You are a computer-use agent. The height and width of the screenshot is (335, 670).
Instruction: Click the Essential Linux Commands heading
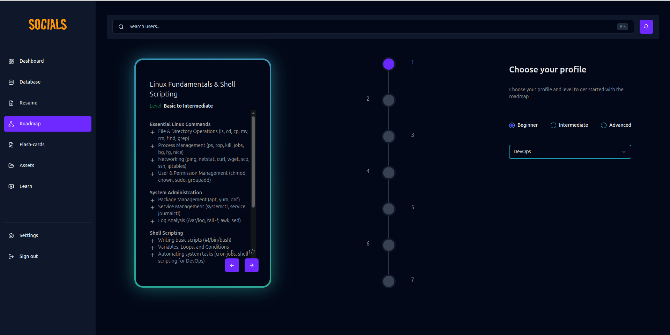pos(180,124)
